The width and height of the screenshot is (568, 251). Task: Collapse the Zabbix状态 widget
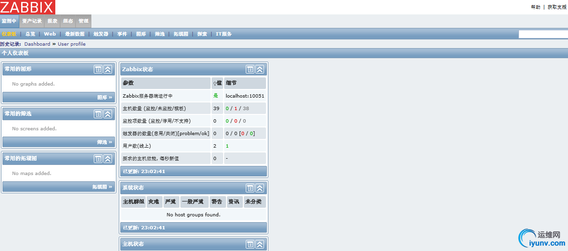260,69
